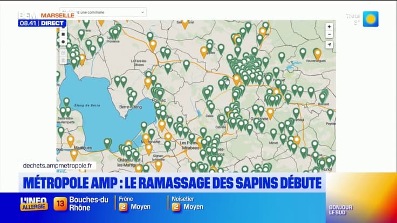397x223 pixels.
Task: Zoom in with the plus button
Action: coord(329,26)
